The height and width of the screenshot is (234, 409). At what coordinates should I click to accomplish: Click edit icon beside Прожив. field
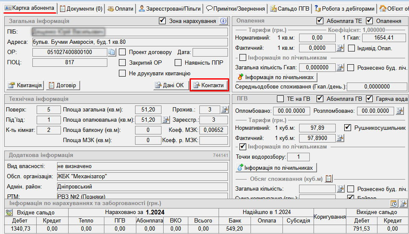click(x=225, y=110)
